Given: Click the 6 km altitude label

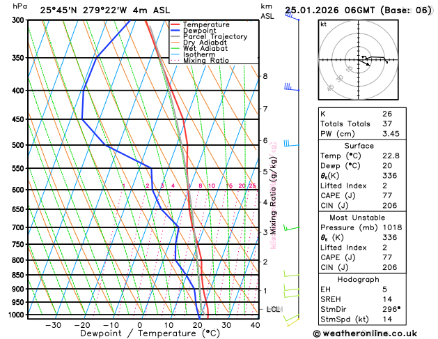Looking at the screenshot, I should tap(265, 141).
